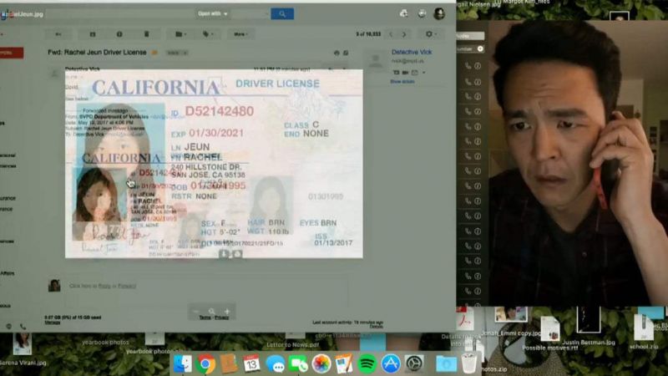Click the Reply link in reply box
The image size is (668, 376).
pyautogui.click(x=104, y=286)
